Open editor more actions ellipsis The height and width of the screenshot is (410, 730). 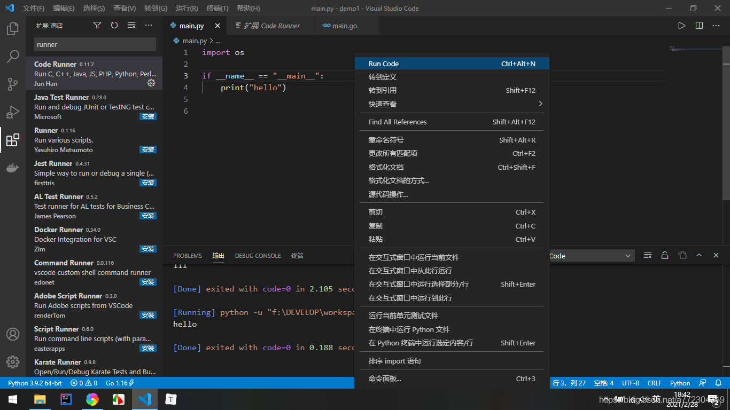[x=716, y=25]
